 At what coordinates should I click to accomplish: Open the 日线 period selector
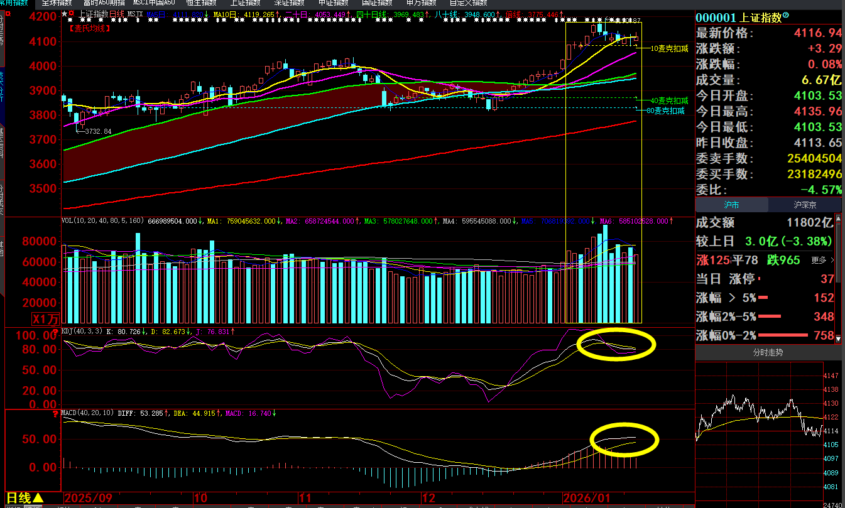25,498
